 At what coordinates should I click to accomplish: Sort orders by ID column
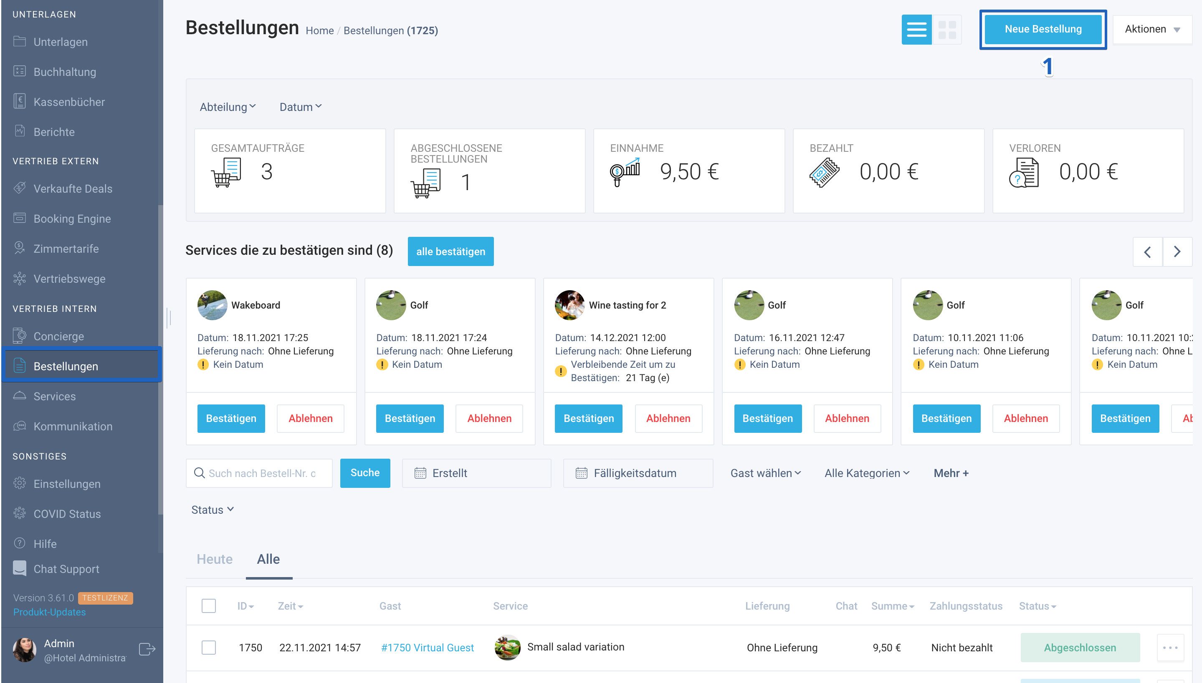pyautogui.click(x=245, y=606)
